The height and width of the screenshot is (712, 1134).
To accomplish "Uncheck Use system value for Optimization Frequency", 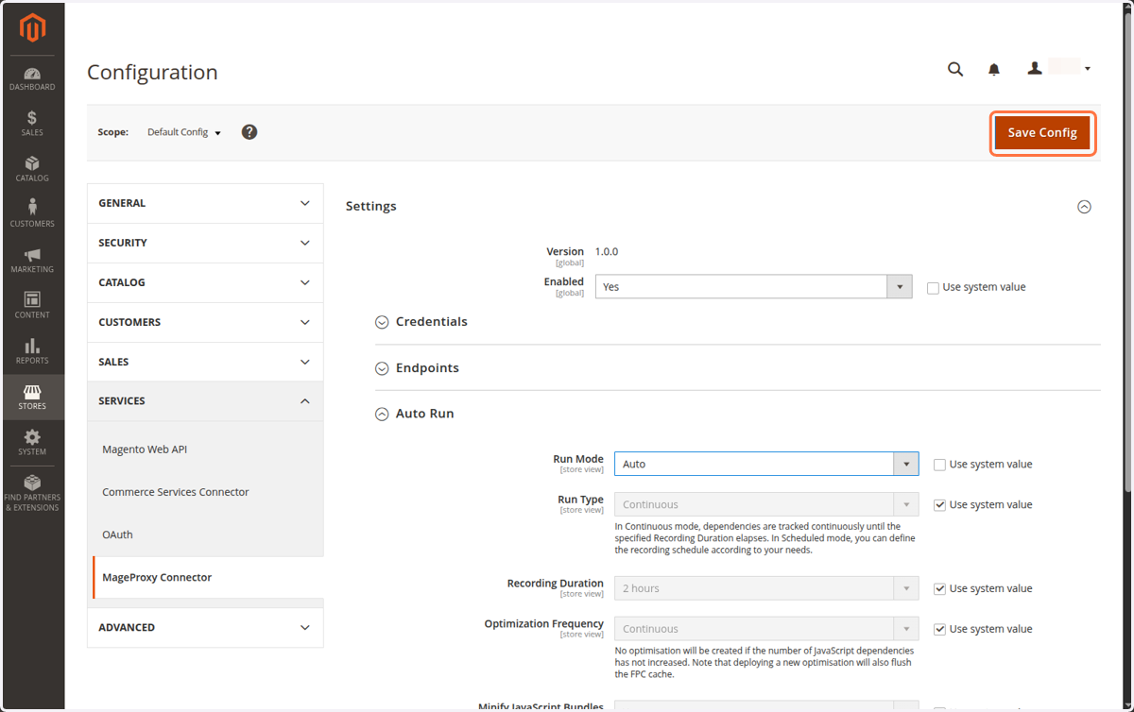I will coord(939,630).
